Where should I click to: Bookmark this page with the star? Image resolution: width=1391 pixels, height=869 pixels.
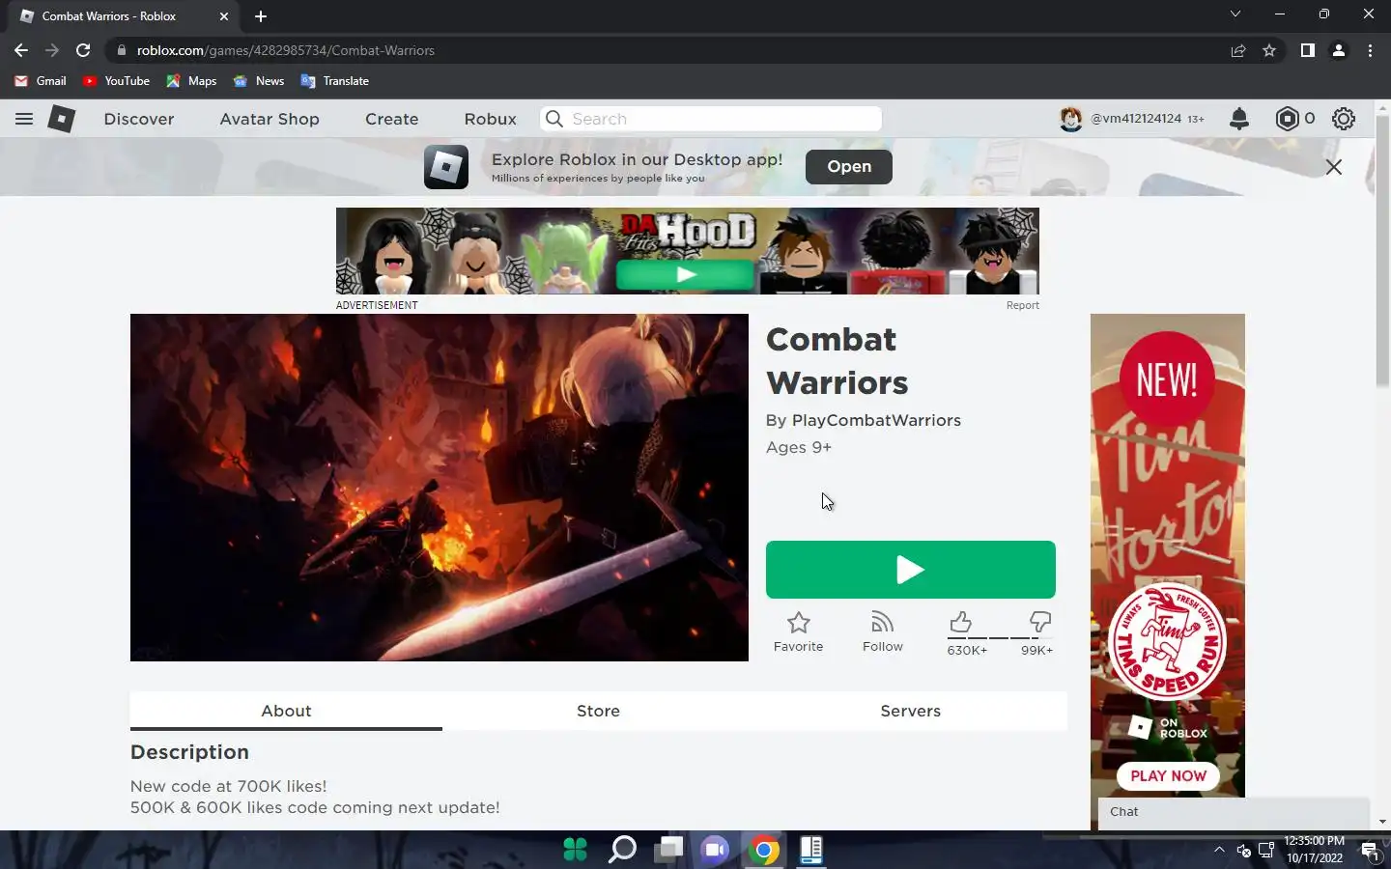coord(1269,50)
